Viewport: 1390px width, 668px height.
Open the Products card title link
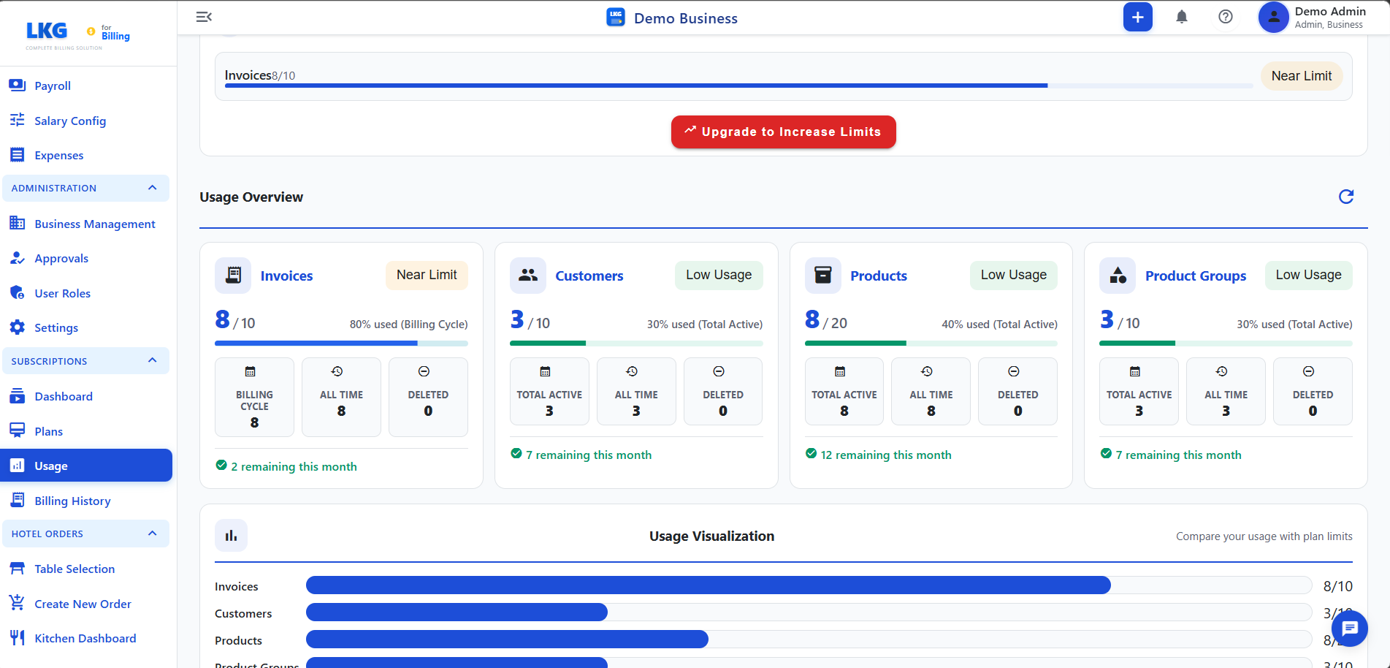pyautogui.click(x=878, y=276)
